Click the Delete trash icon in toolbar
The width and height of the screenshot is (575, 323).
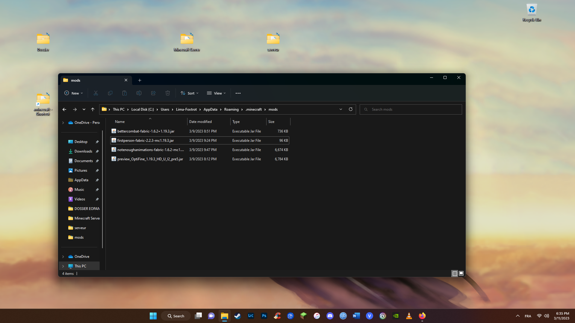pos(168,93)
